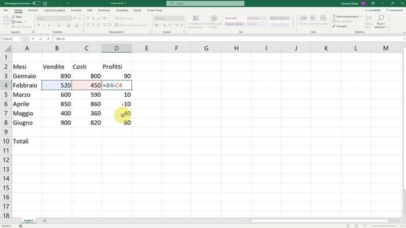Click the Elimina cells icon

click(313, 18)
